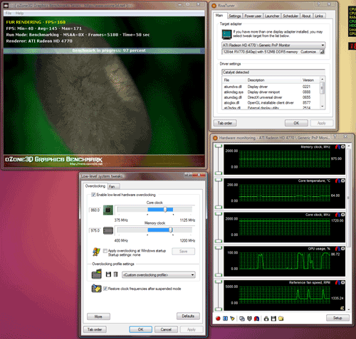Toggle Enable low-level hardware overclocking checkbox

click(93, 195)
